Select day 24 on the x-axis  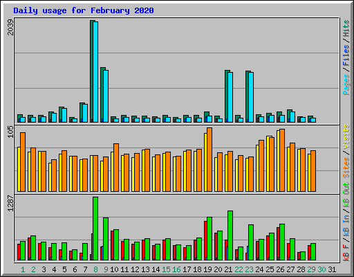[x=259, y=269]
